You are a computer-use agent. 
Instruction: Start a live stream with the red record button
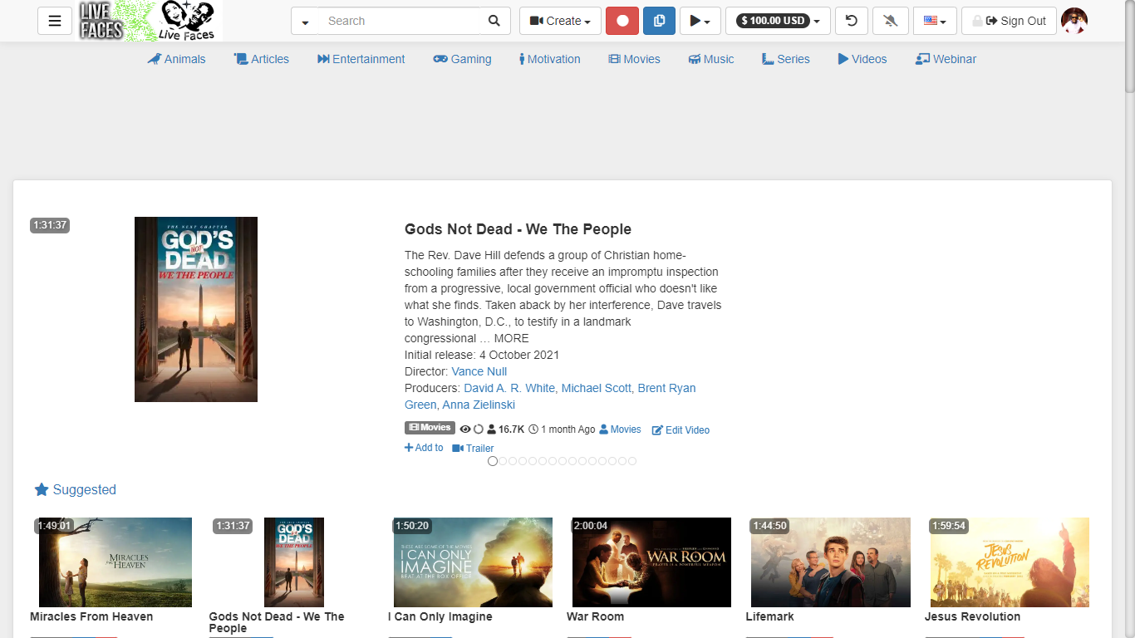pyautogui.click(x=622, y=21)
